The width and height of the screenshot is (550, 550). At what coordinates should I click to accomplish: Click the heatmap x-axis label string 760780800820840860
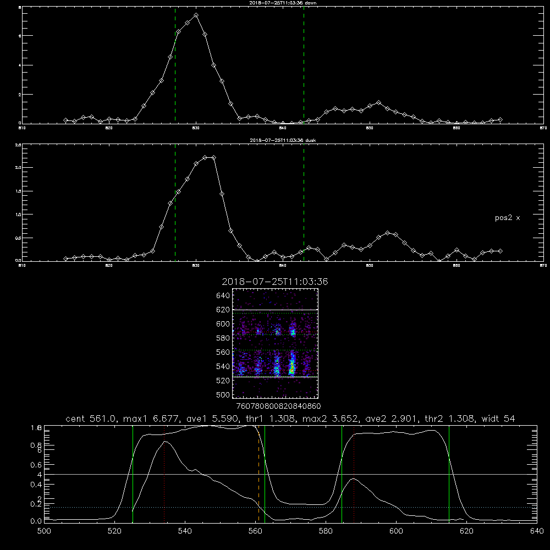point(278,406)
